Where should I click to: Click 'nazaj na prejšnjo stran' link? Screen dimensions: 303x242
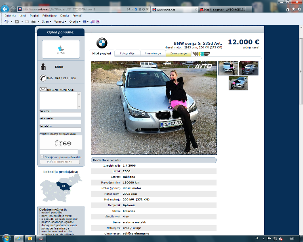pos(57,216)
